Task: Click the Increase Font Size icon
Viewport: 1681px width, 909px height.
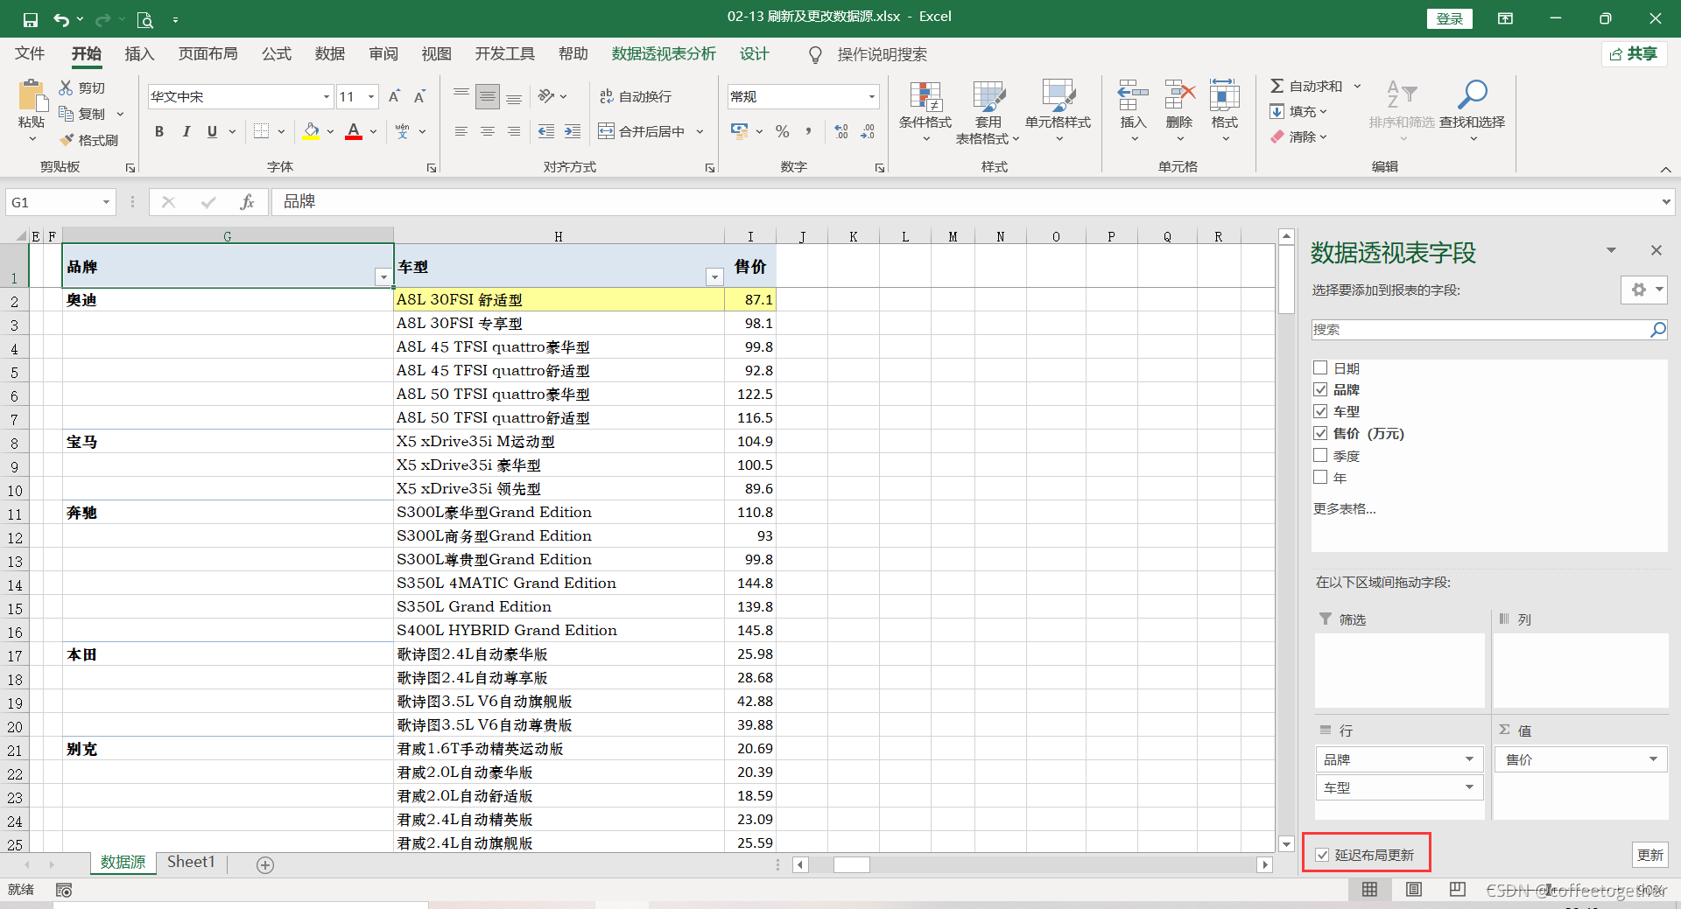Action: point(394,96)
